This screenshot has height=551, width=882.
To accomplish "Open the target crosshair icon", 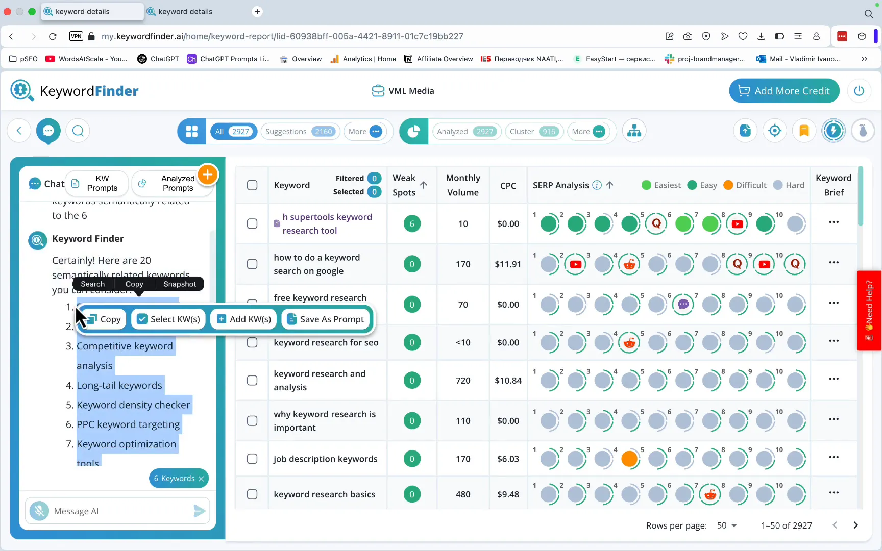I will point(775,131).
